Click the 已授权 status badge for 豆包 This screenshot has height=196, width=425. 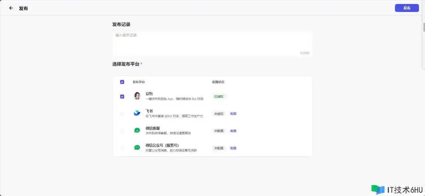click(219, 97)
